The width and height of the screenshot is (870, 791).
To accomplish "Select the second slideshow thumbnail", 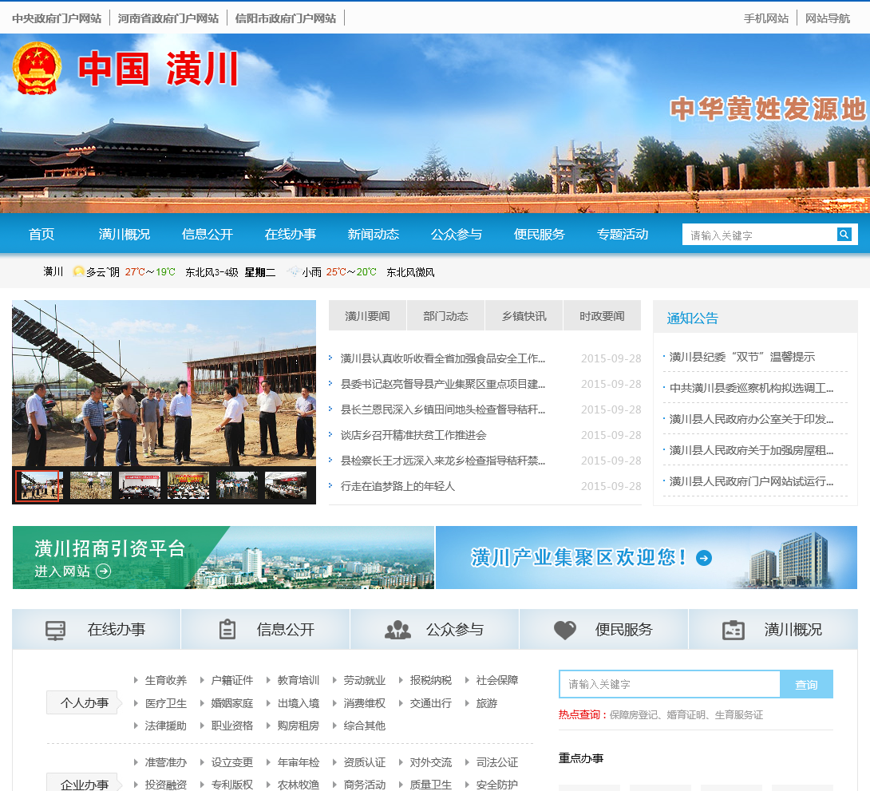I will click(91, 485).
